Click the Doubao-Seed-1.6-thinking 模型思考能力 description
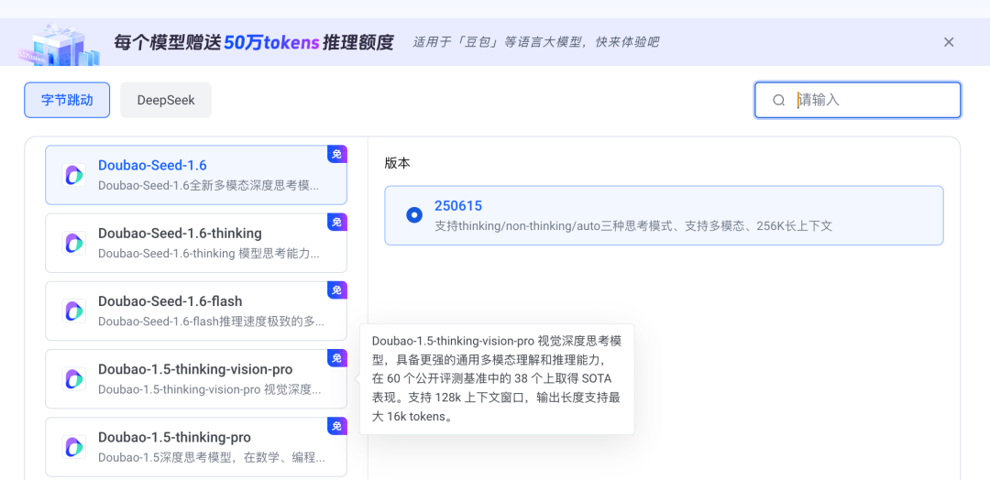The height and width of the screenshot is (480, 990). [x=208, y=254]
